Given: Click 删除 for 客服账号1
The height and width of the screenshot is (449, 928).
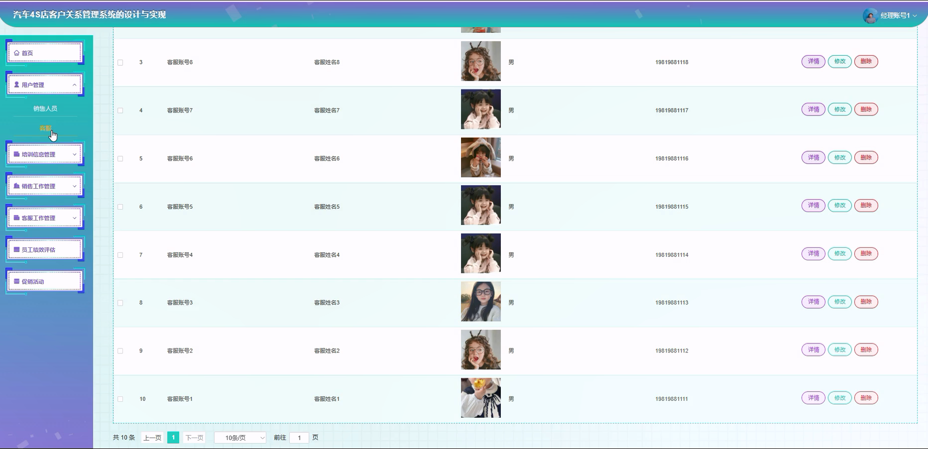Looking at the screenshot, I should (866, 398).
